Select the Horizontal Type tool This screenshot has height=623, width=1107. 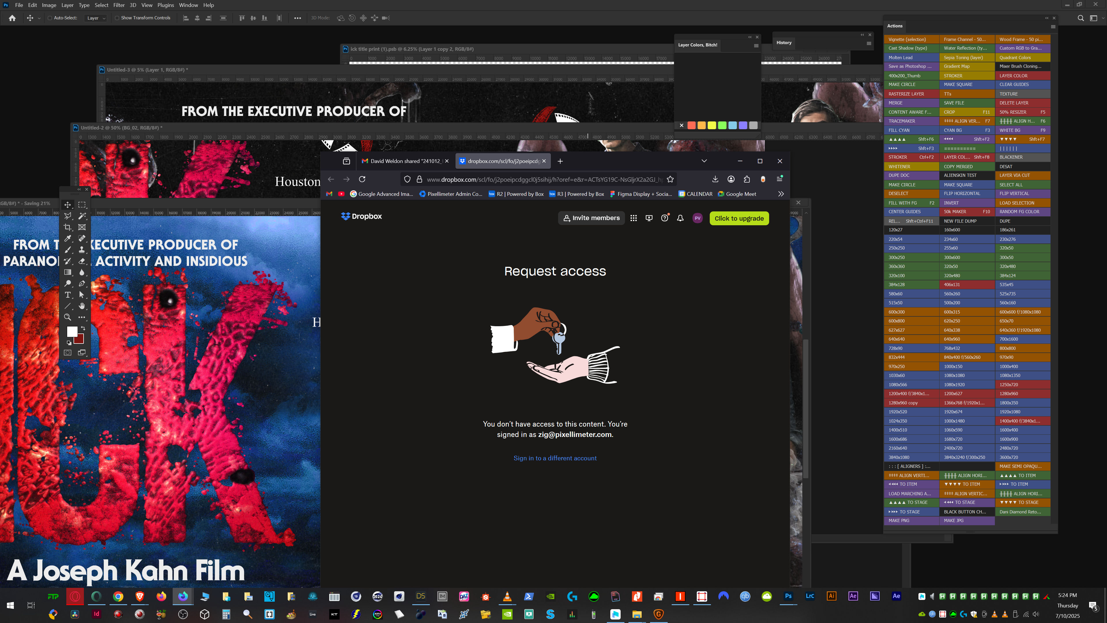click(67, 294)
